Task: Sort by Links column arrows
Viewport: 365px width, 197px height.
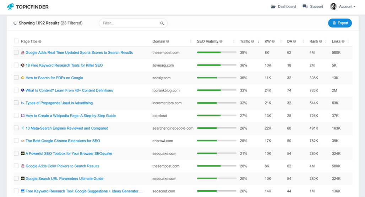Action: point(348,41)
